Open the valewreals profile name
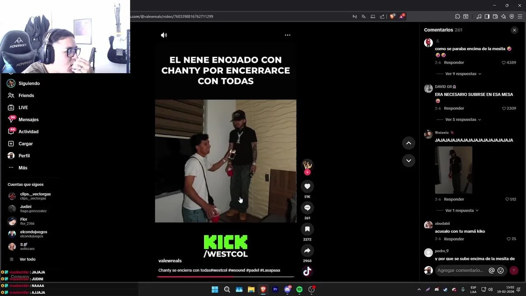Viewport: 526px width, 296px height. pyautogui.click(x=170, y=261)
